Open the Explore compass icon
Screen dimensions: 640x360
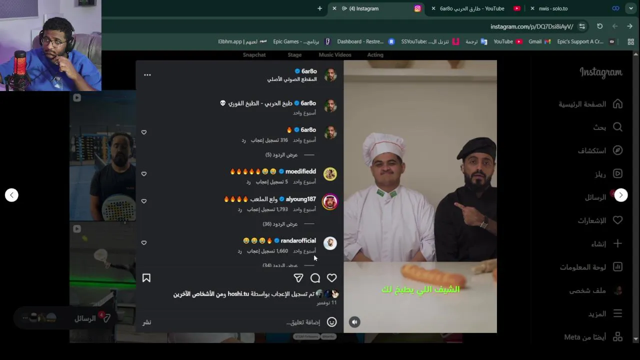[x=617, y=150]
